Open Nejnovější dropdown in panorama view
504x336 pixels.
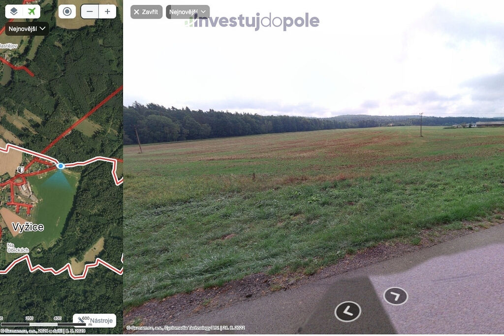coord(188,12)
